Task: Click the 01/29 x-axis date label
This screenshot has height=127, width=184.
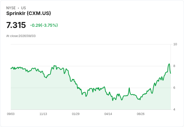Action: [x=76, y=114]
